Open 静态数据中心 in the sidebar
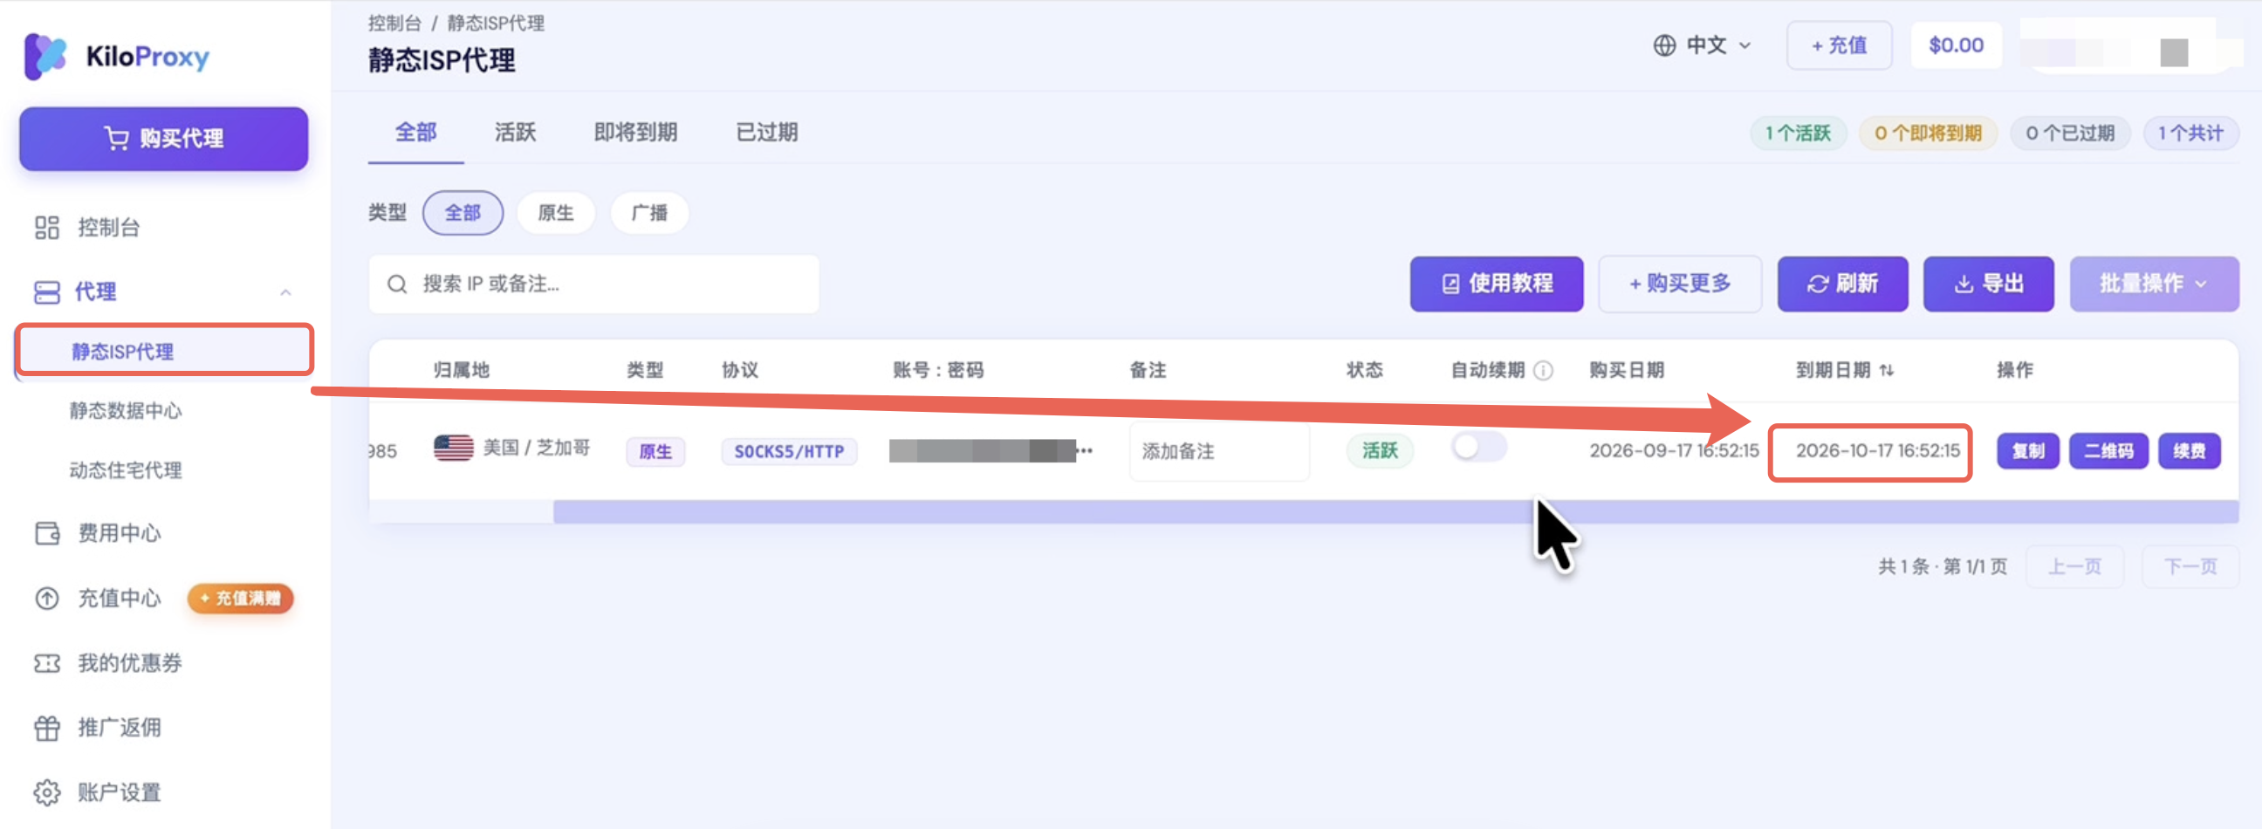2262x829 pixels. (x=126, y=410)
